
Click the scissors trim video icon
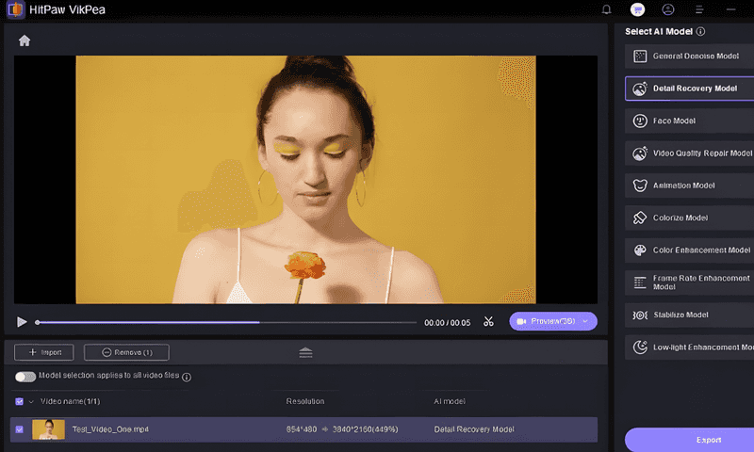(488, 321)
